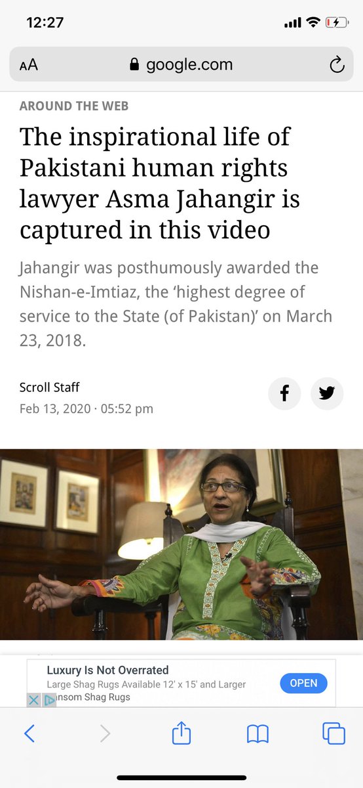This screenshot has width=363, height=788.
Task: Share article on Twitter icon
Action: coord(327,393)
